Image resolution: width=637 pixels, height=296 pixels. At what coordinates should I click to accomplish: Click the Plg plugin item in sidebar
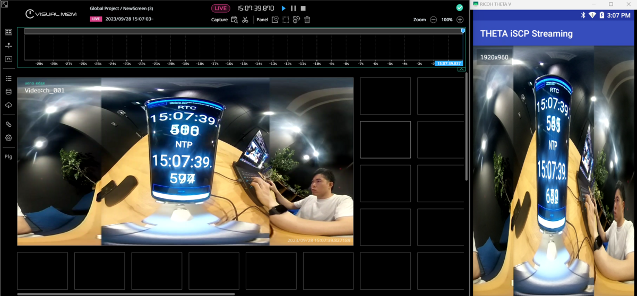pyautogui.click(x=8, y=157)
